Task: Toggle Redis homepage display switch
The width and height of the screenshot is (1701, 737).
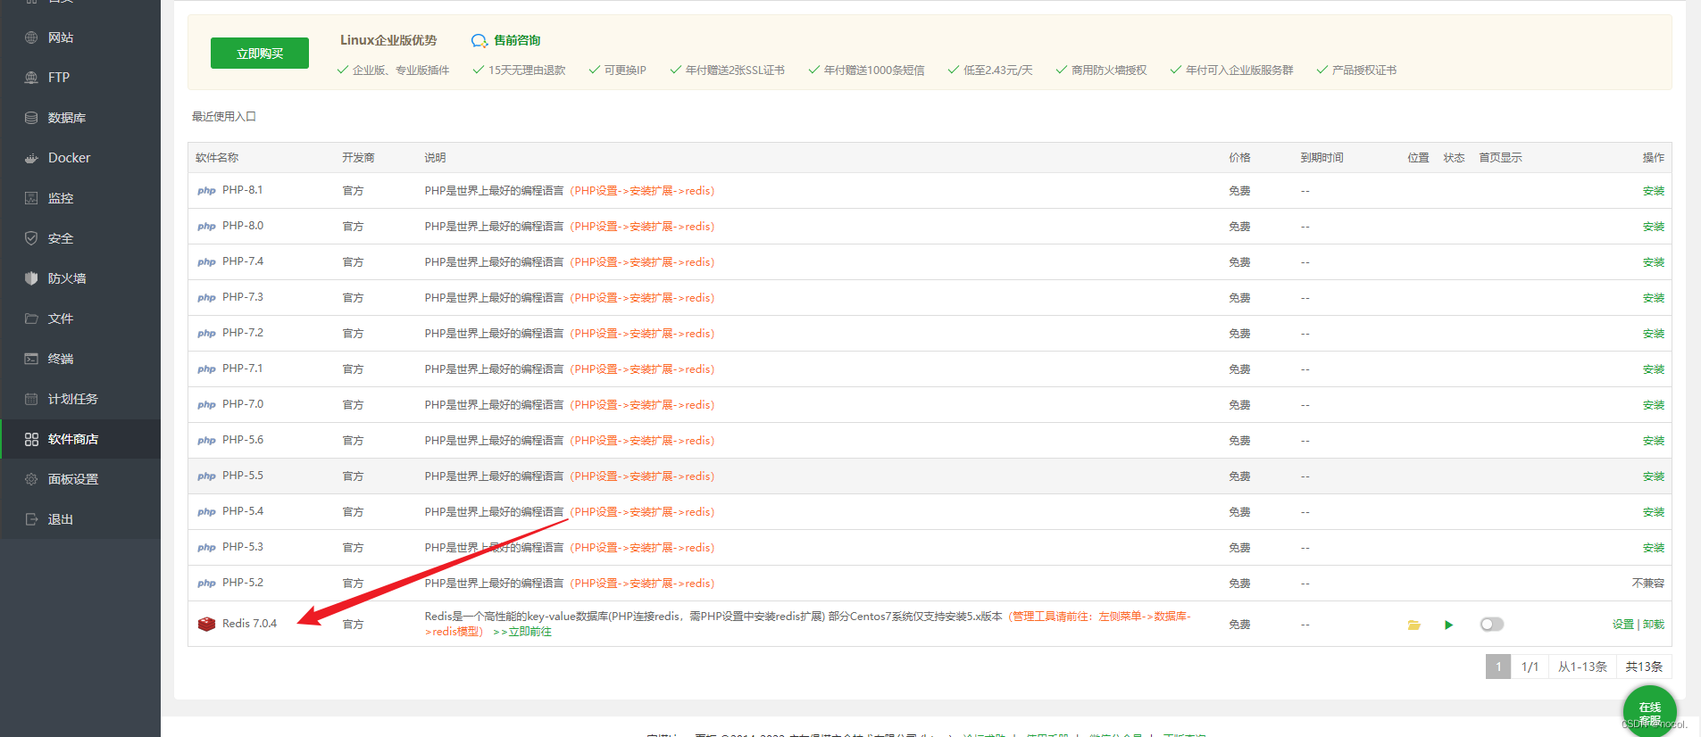Action: tap(1491, 625)
